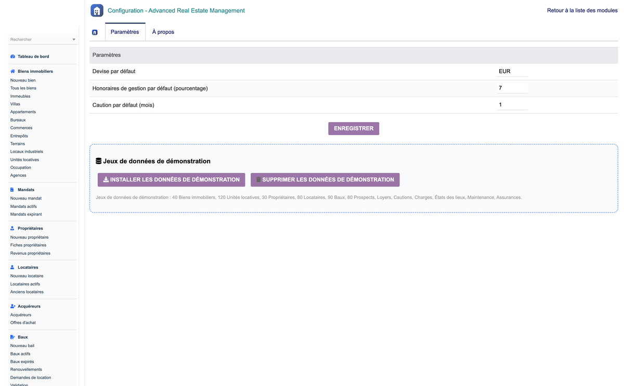Open Offres d'achat in sidebar
Image resolution: width=624 pixels, height=386 pixels.
click(23, 323)
